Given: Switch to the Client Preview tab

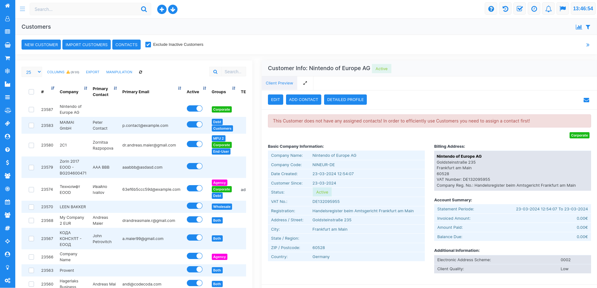Looking at the screenshot, I should [x=279, y=83].
